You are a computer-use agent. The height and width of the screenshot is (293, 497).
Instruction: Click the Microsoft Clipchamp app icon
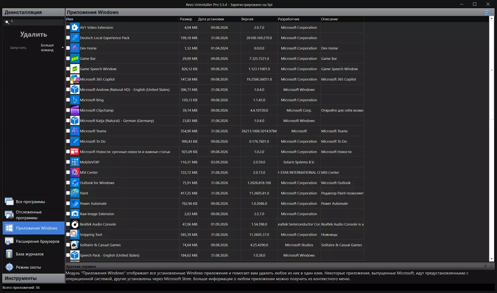75,110
